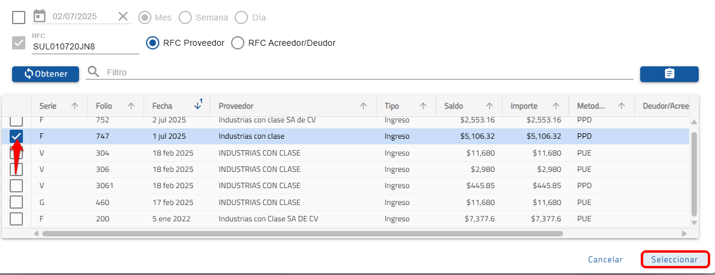Sort by Saldo column arrow
The image size is (715, 275).
pos(489,106)
